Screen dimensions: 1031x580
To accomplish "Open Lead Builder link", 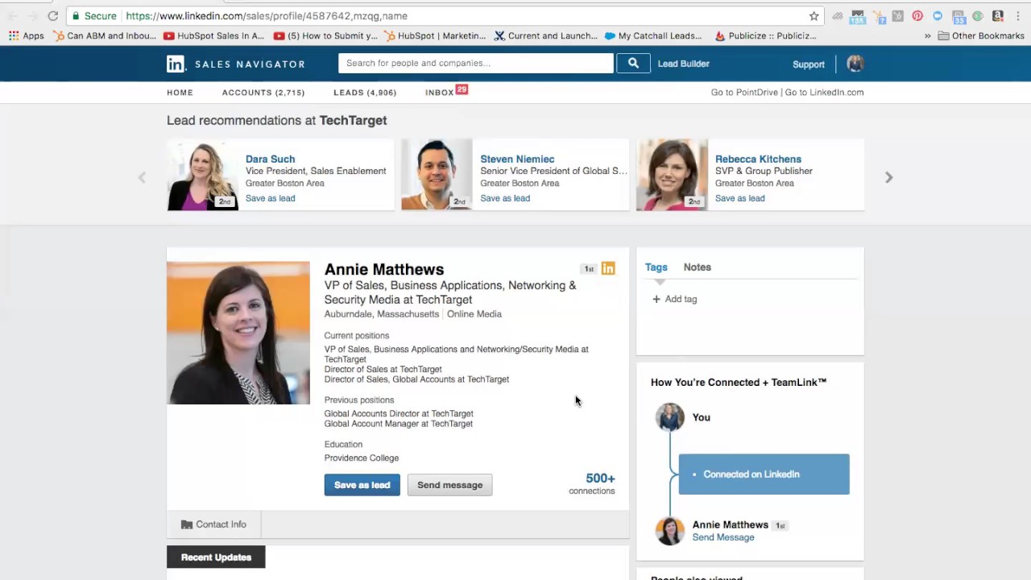I will point(683,64).
